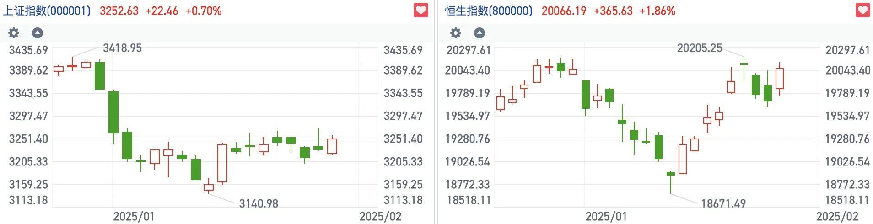Image resolution: width=873 pixels, height=224 pixels.
Task: Click the 3418.95 high price label
Action: coord(122,48)
